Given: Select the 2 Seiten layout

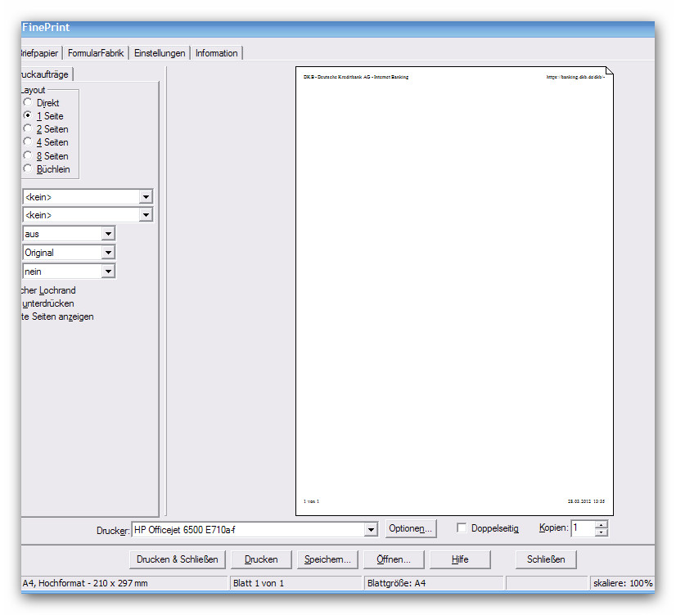Looking at the screenshot, I should pos(28,129).
